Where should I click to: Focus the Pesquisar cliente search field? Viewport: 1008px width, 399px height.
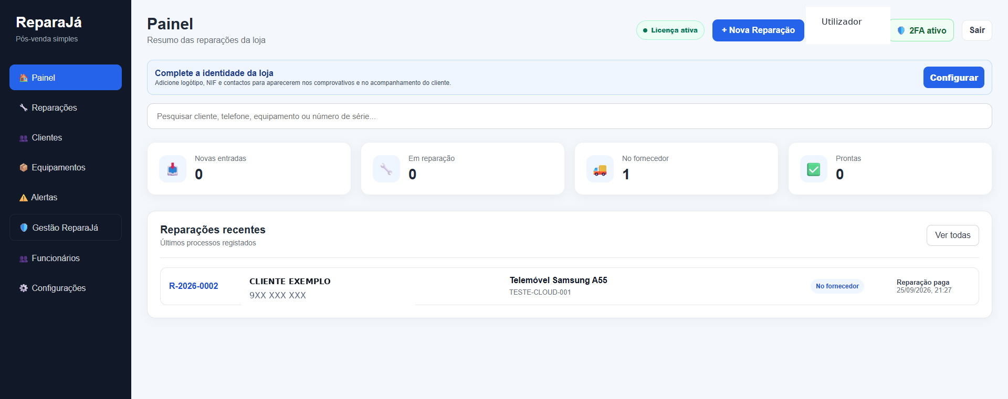pos(570,116)
